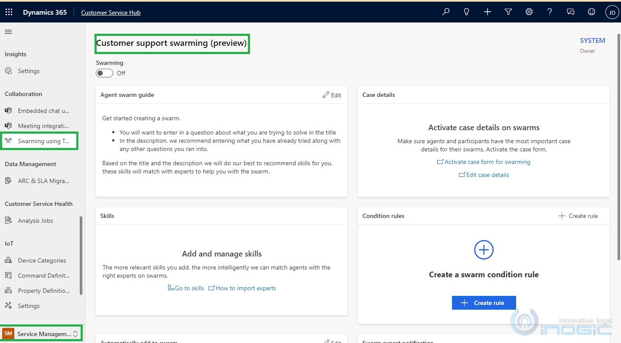
Task: Follow the Go to skills link
Action: [186, 288]
